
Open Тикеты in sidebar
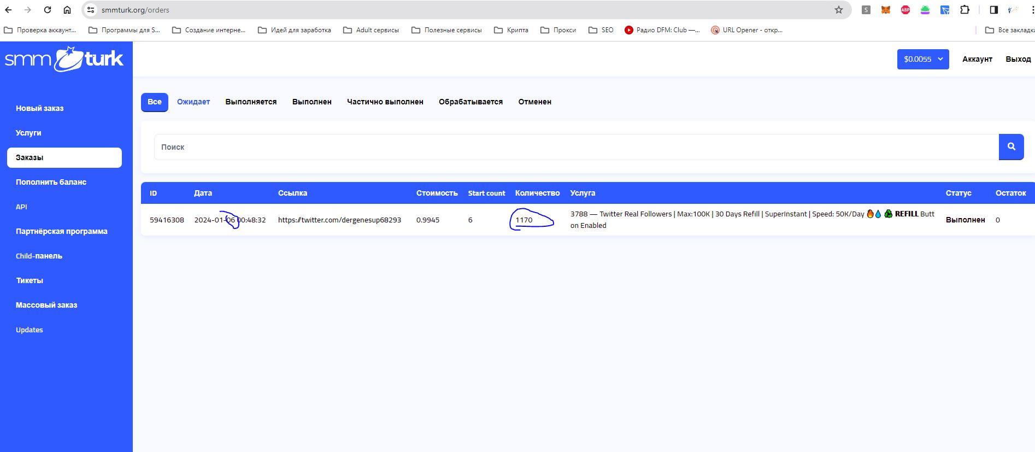[x=30, y=280]
